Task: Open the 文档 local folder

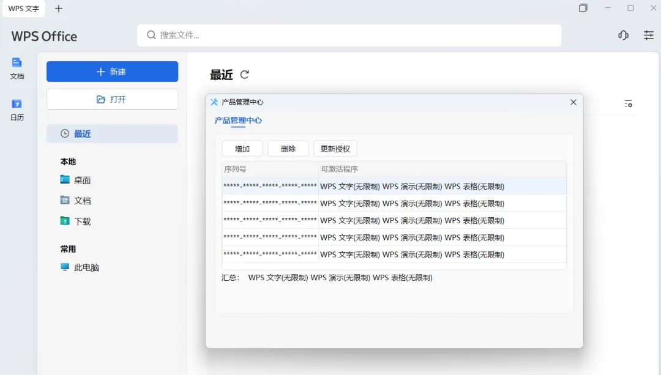Action: click(75, 201)
